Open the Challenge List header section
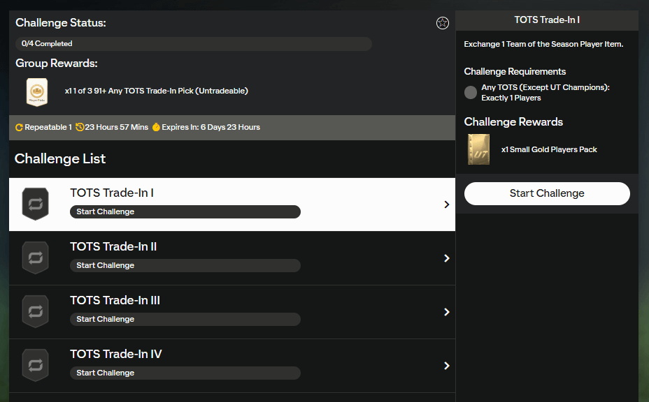Viewport: 649px width, 402px height. (60, 158)
